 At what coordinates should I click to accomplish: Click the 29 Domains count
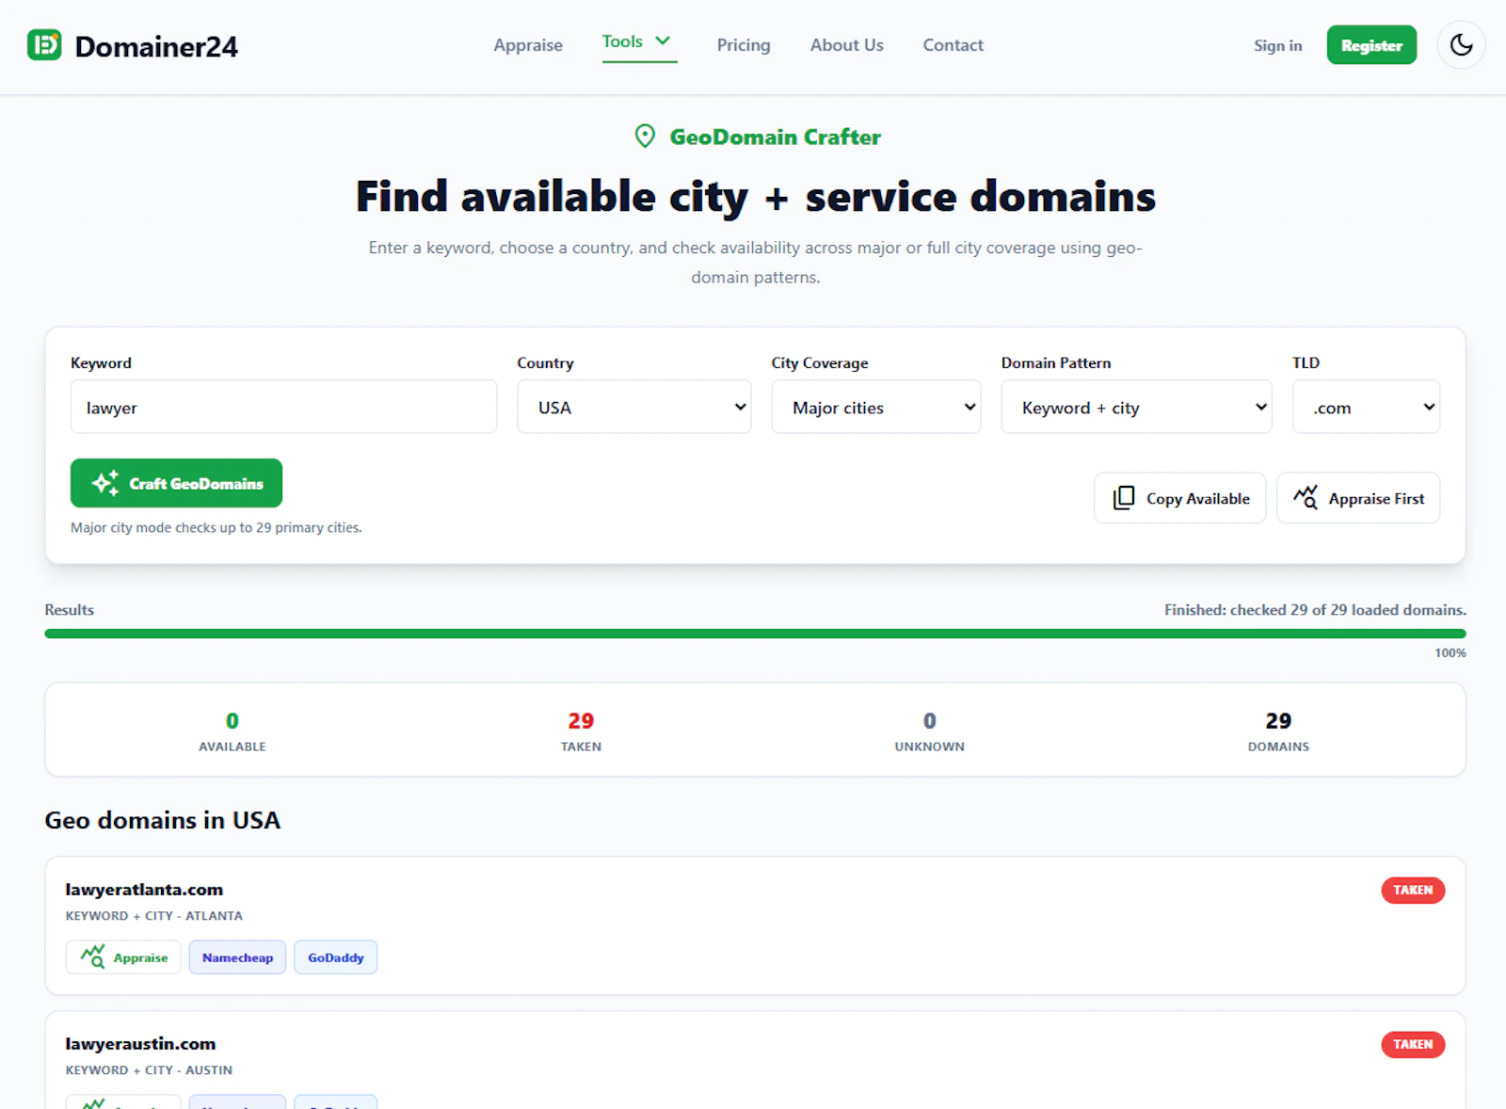[x=1278, y=721]
